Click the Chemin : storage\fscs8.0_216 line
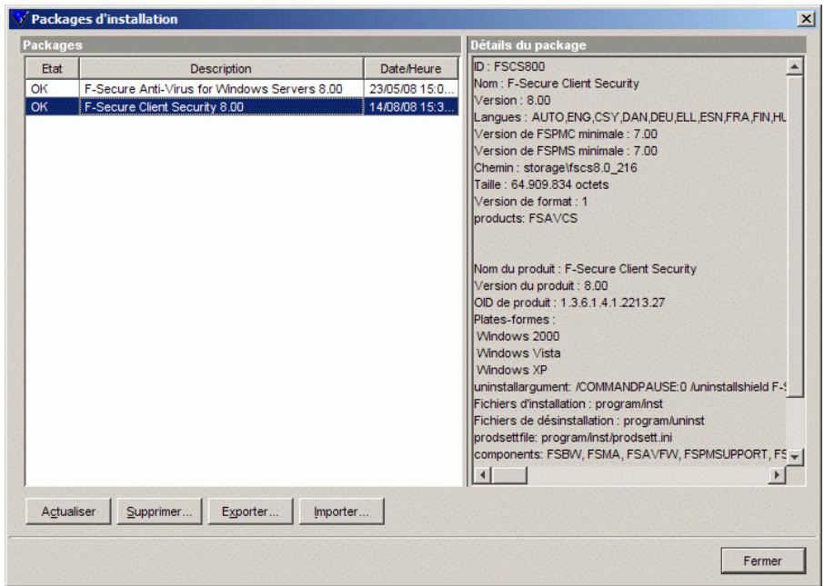 tap(555, 167)
